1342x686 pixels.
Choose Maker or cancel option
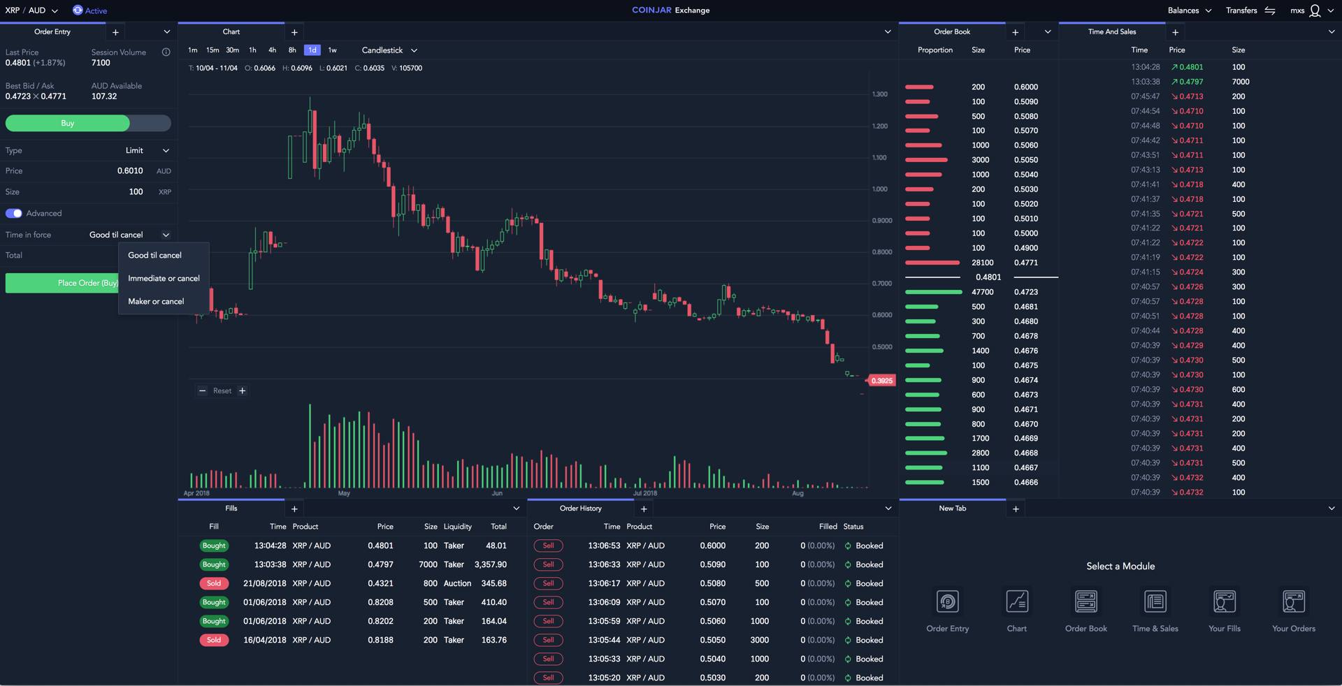click(x=164, y=302)
